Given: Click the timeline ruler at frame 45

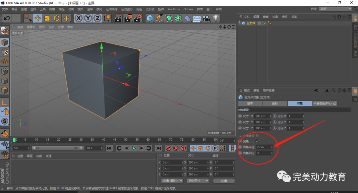Looking at the screenshot, I should point(115,140).
